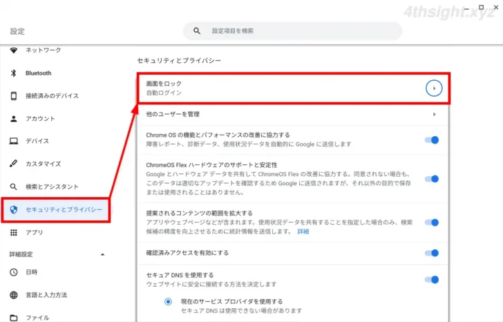This screenshot has height=322, width=503.
Task: Open 接続済みのデバイス section
Action: [52, 95]
